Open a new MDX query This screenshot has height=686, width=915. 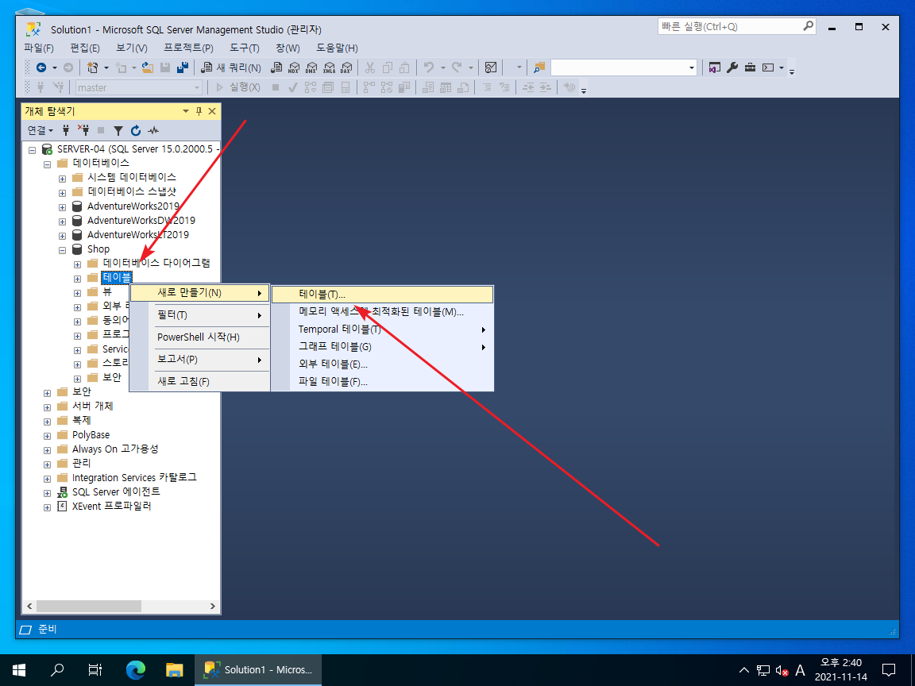294,67
